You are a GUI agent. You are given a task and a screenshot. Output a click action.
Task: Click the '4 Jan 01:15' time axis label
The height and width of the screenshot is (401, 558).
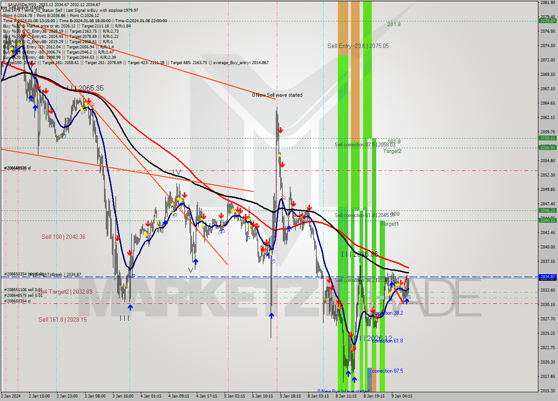(150, 396)
